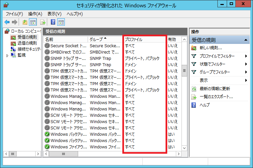Click the disabled status icon of SMBDirect rule
Screen dimensions: 253x168
tap(47, 52)
